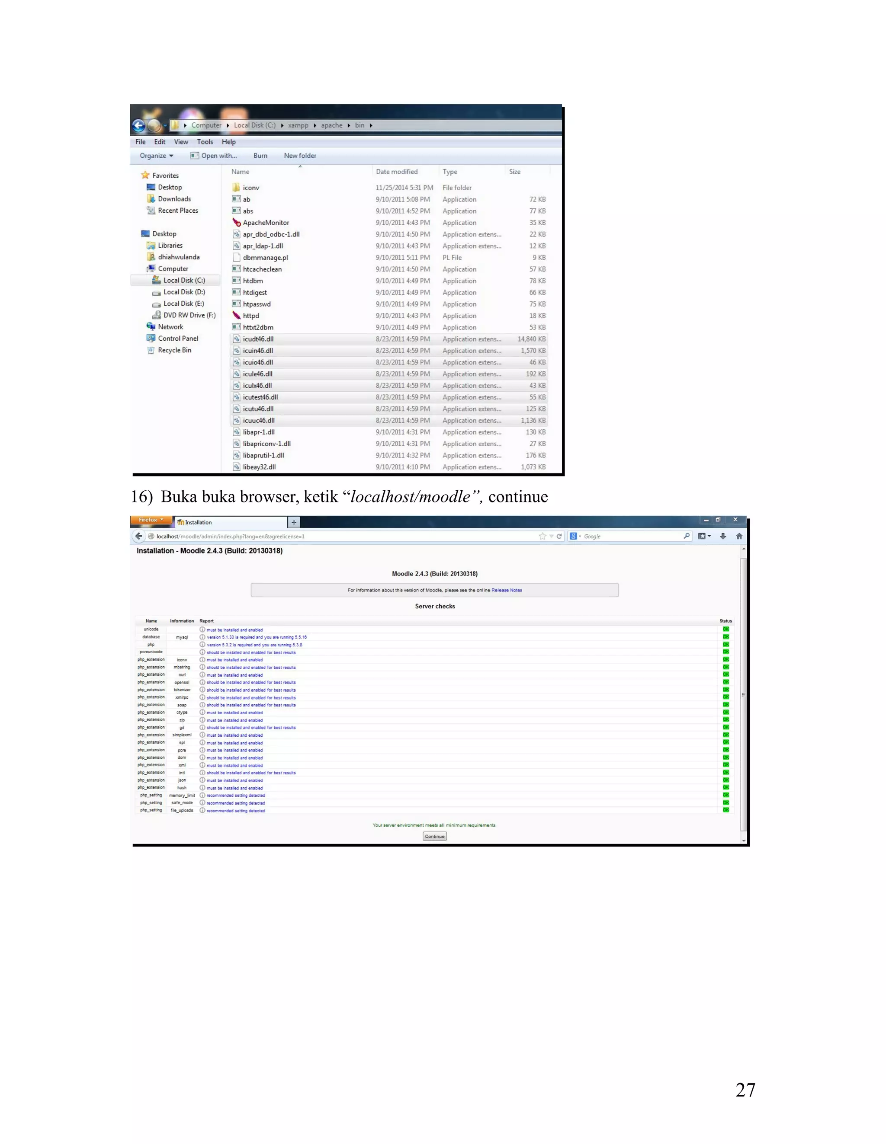Viewport: 886px width, 1144px height.
Task: Open the View menu in Explorer
Action: [x=181, y=142]
